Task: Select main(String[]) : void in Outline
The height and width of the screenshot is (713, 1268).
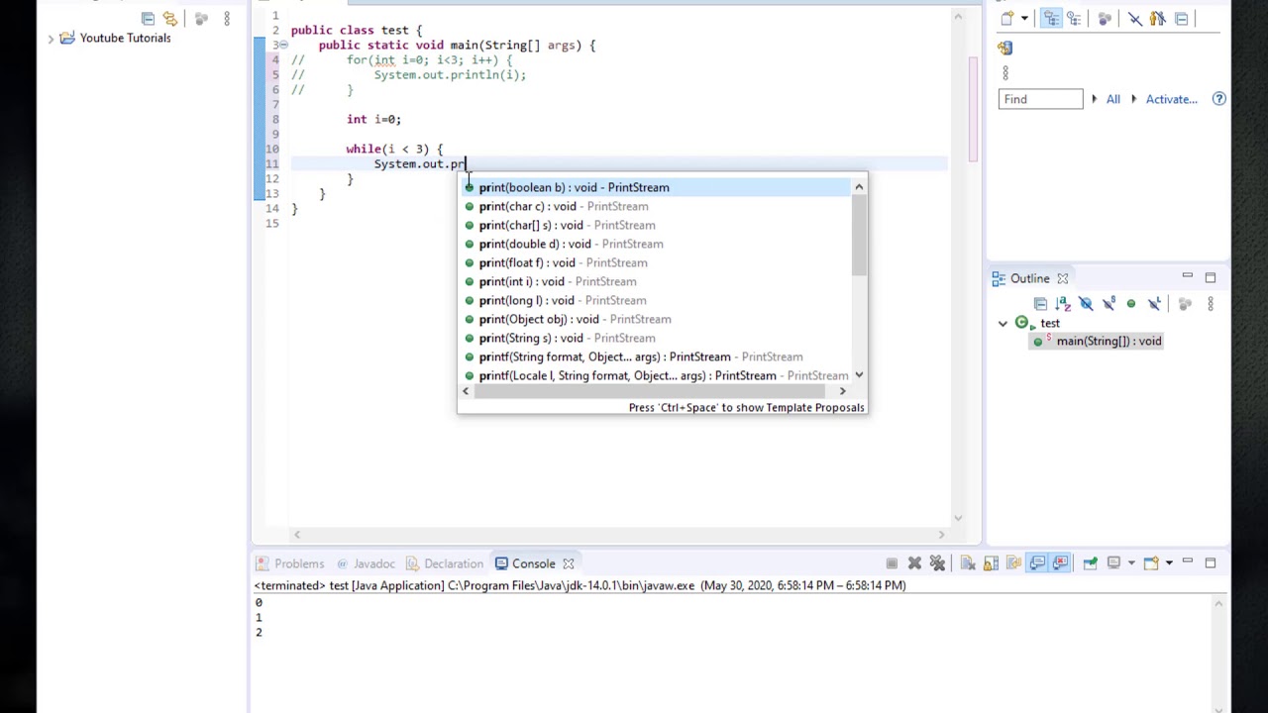Action: [x=1109, y=341]
